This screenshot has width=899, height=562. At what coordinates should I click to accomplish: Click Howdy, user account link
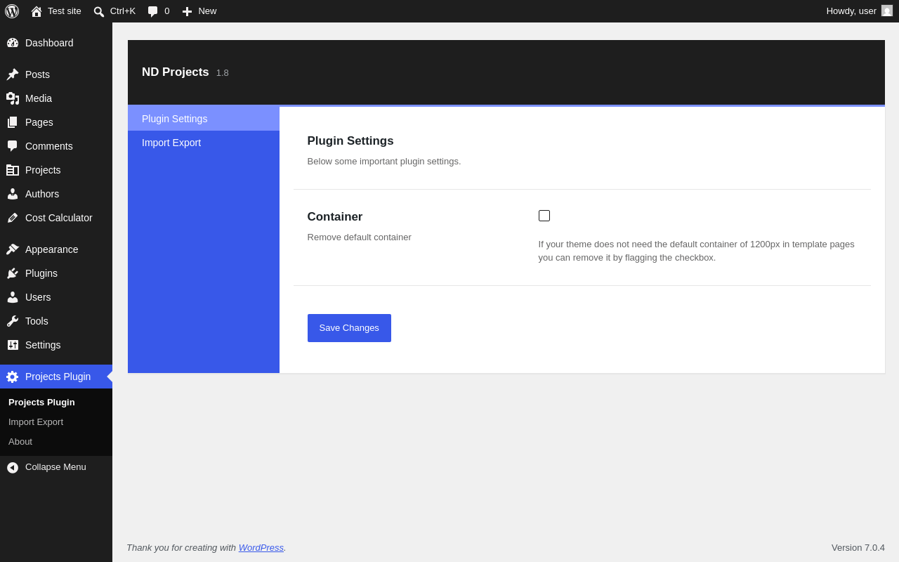[859, 11]
